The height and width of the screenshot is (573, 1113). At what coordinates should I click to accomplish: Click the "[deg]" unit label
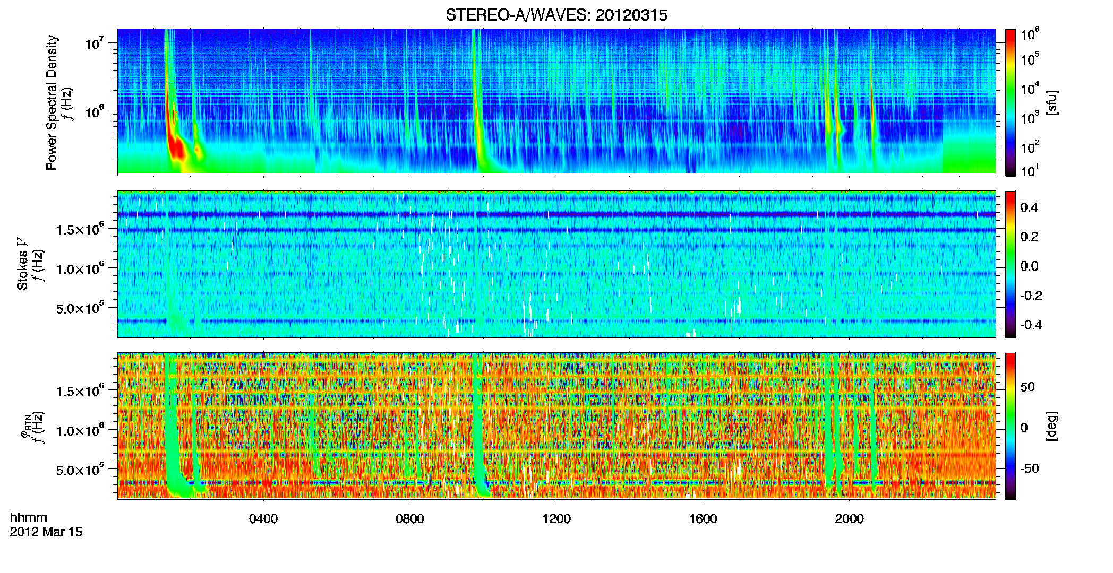coord(1052,426)
